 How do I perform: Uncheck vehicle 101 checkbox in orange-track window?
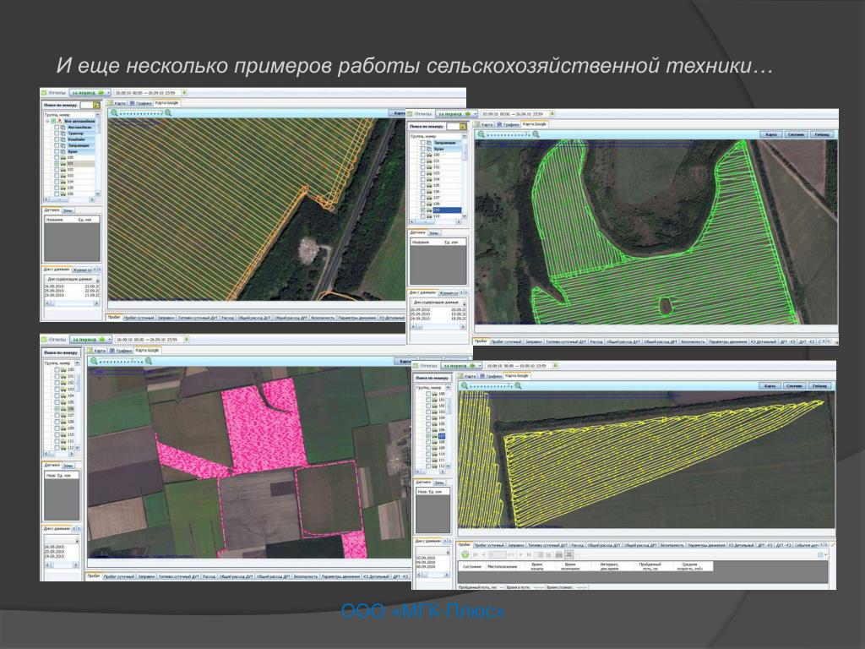point(57,164)
